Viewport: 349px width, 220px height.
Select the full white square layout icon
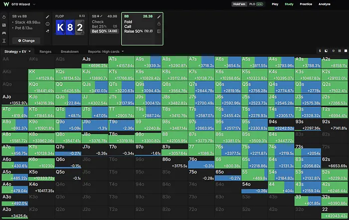(346, 51)
